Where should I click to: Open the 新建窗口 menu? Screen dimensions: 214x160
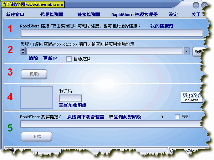[15, 15]
